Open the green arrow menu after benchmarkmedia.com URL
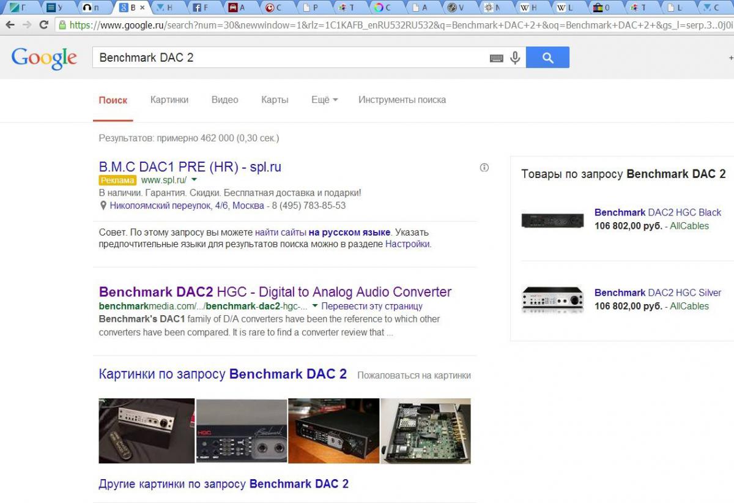Screen dimensions: 734x503 315,306
